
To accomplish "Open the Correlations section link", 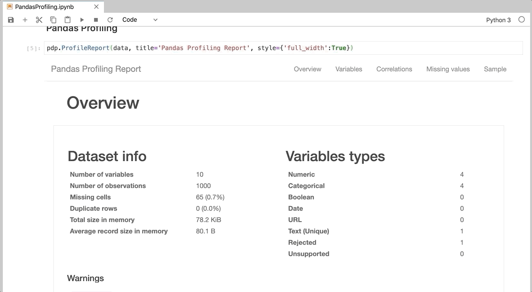I will click(x=394, y=69).
